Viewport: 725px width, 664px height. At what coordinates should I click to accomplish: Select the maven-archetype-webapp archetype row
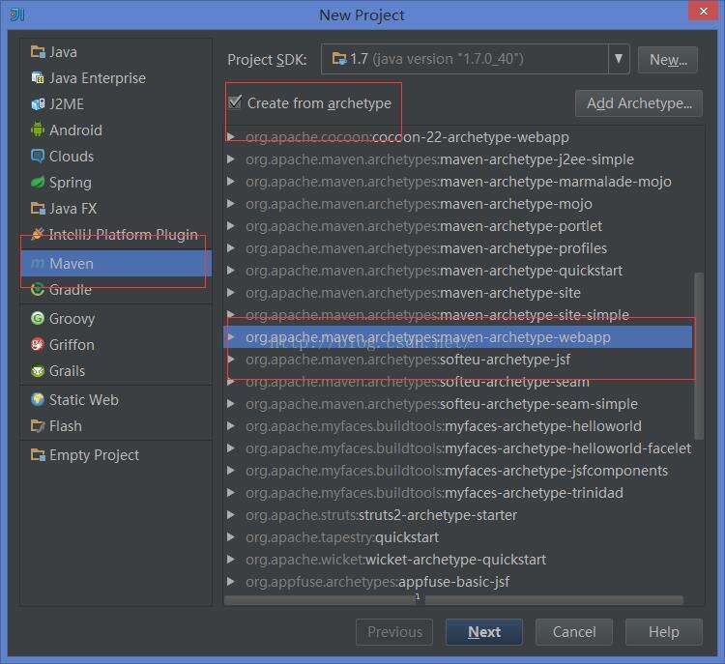click(x=524, y=337)
